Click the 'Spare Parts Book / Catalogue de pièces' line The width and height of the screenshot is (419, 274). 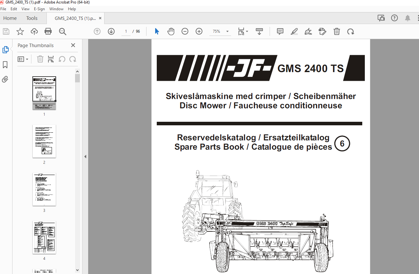tap(253, 147)
